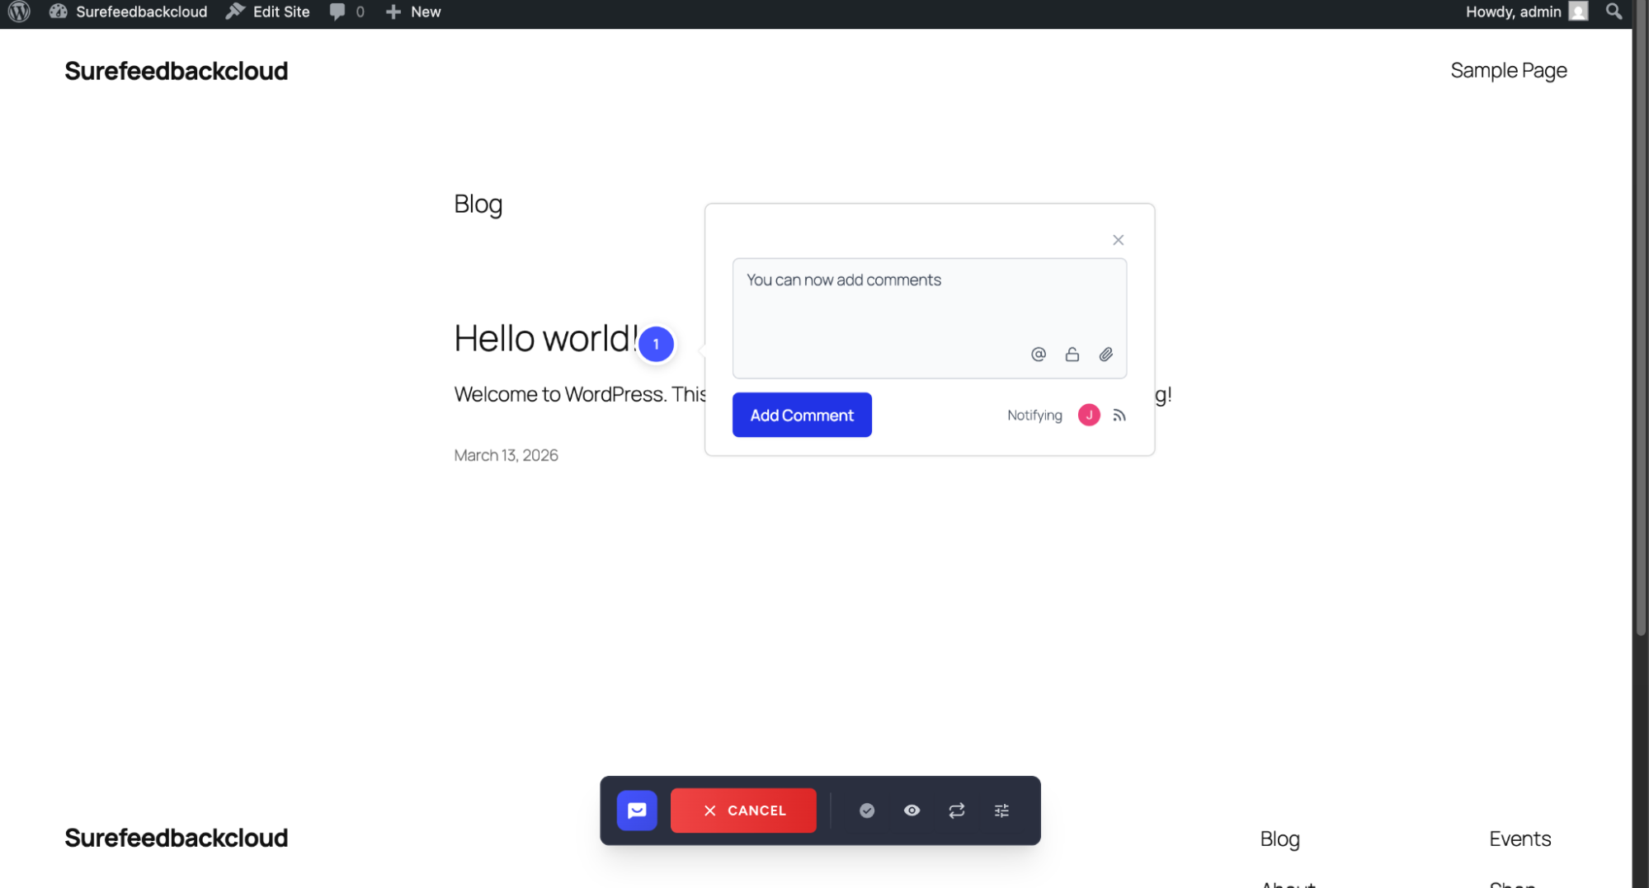Click the repeat arrows toolbar icon
This screenshot has height=888, width=1649.
click(x=956, y=810)
